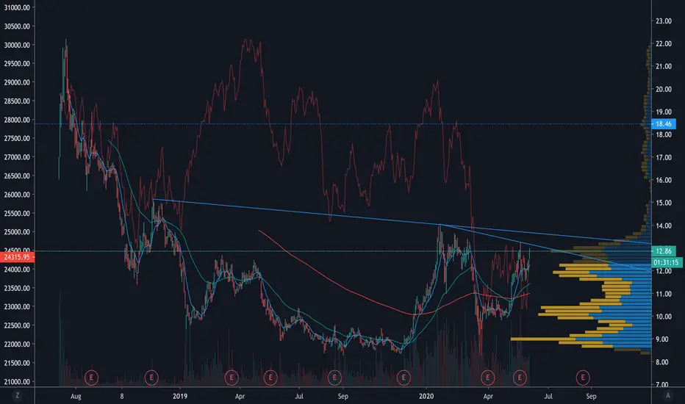Click the 16.00 right axis label
Image resolution: width=685 pixels, height=404 pixels.
(x=663, y=180)
